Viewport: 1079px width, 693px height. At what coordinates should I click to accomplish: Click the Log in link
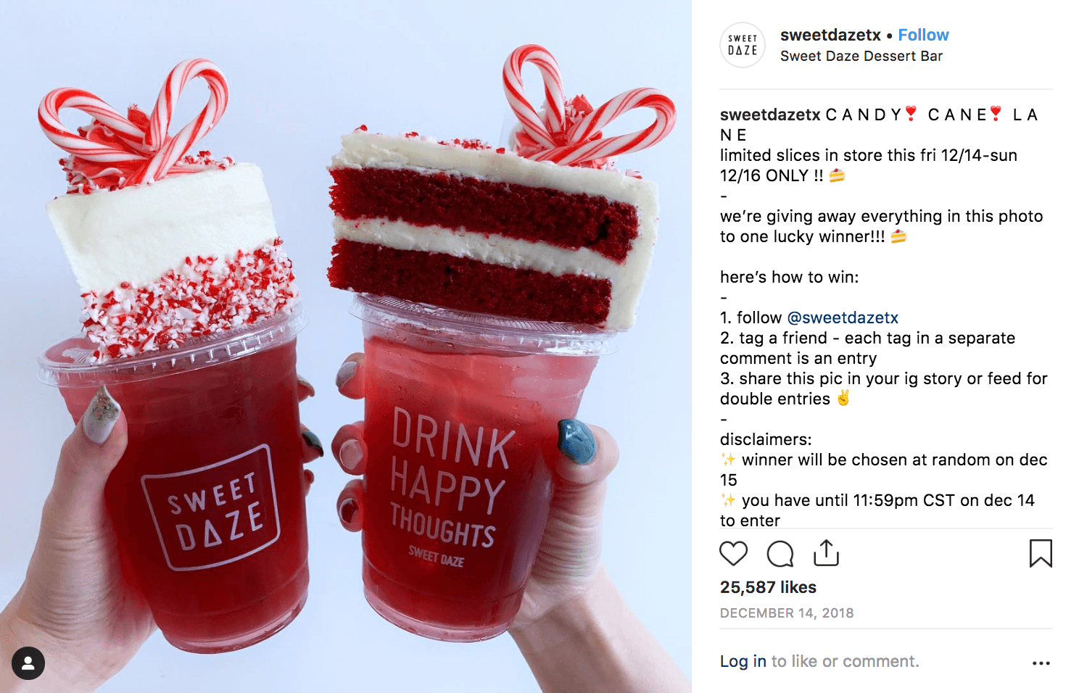(x=743, y=661)
